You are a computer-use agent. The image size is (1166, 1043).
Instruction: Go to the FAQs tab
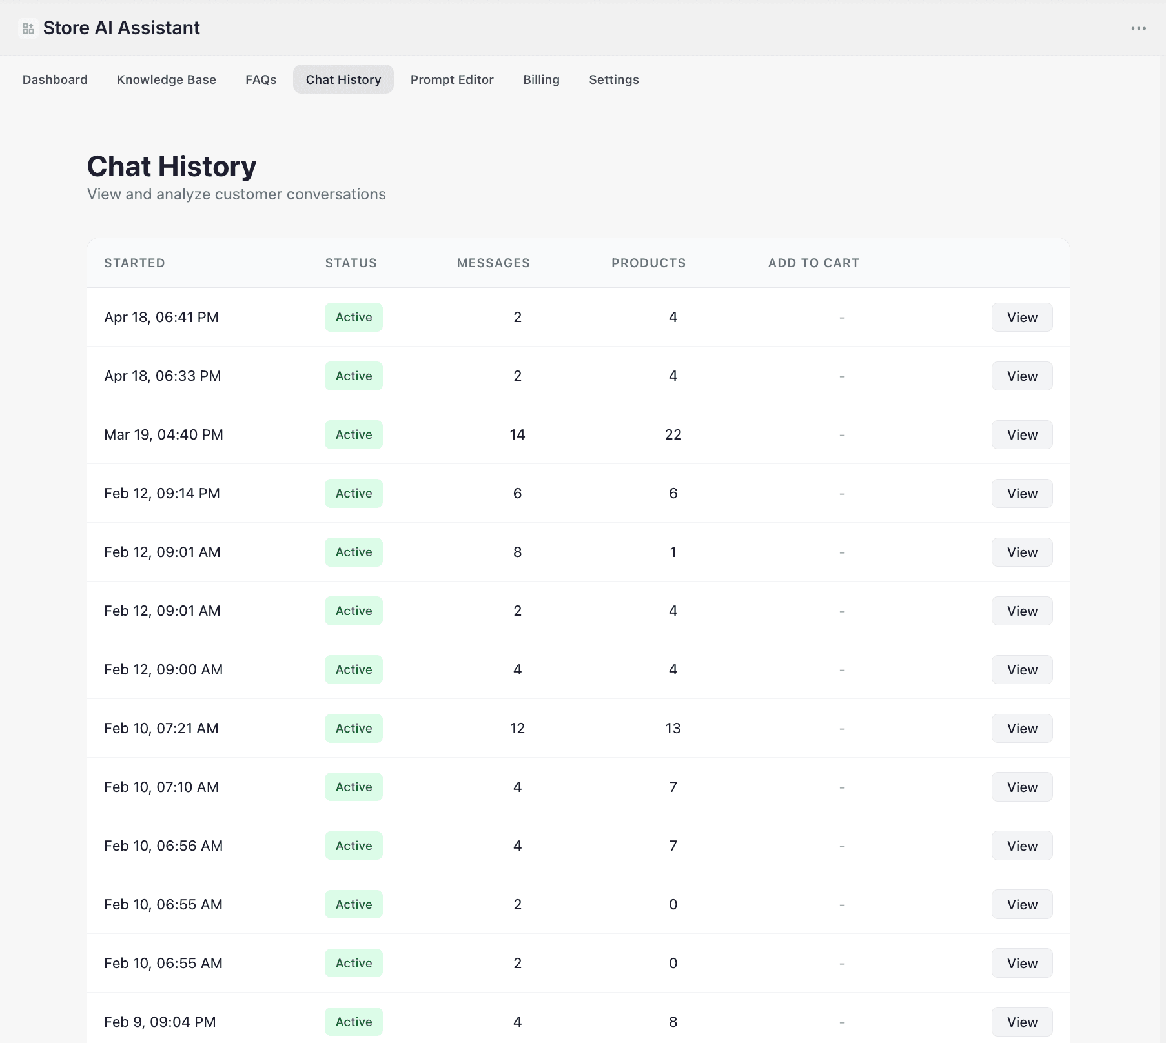click(260, 79)
